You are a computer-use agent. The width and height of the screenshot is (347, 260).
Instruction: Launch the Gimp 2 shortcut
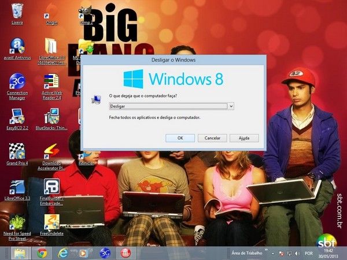pos(86,16)
